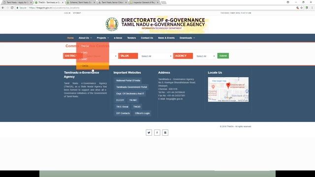Viewport: 315px width, 177px height.
Task: Open the TN NIC link
Action: click(x=133, y=100)
